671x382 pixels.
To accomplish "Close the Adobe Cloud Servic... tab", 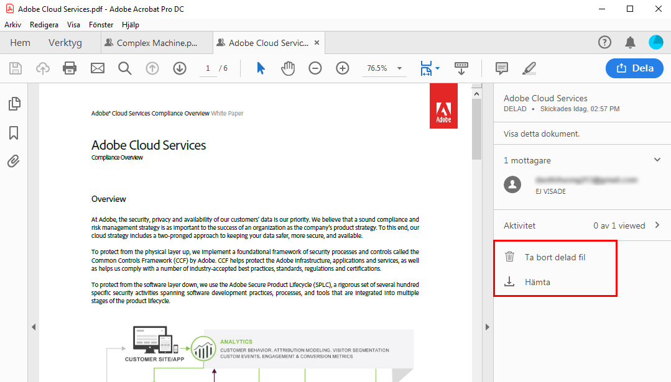I will (317, 43).
